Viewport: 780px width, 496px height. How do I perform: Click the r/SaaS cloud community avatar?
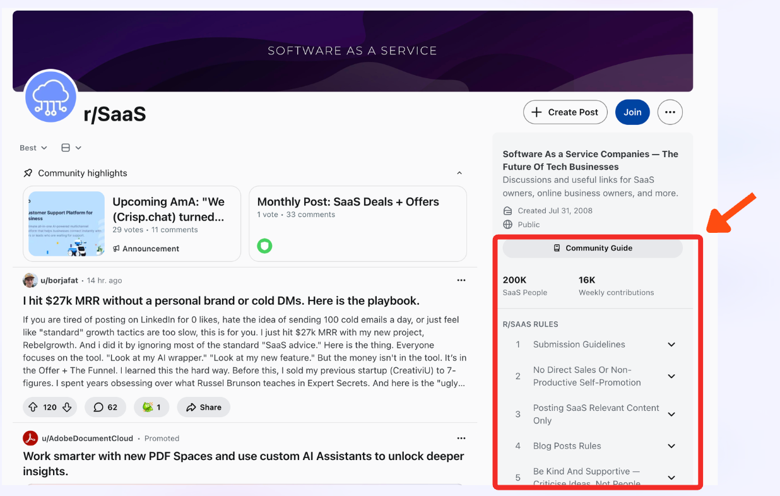point(51,97)
